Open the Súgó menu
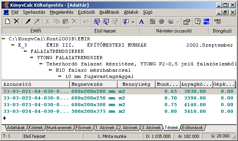Viewport: 238px width, 141px height. 148,12
